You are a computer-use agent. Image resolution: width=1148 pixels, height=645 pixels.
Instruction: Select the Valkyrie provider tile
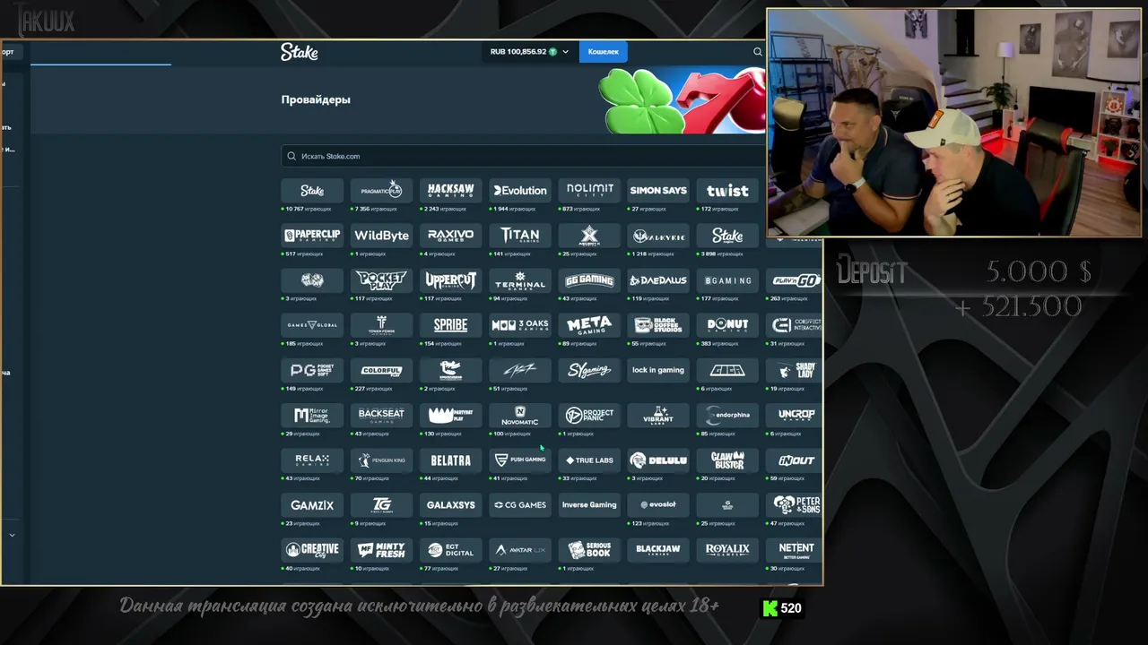tap(658, 236)
